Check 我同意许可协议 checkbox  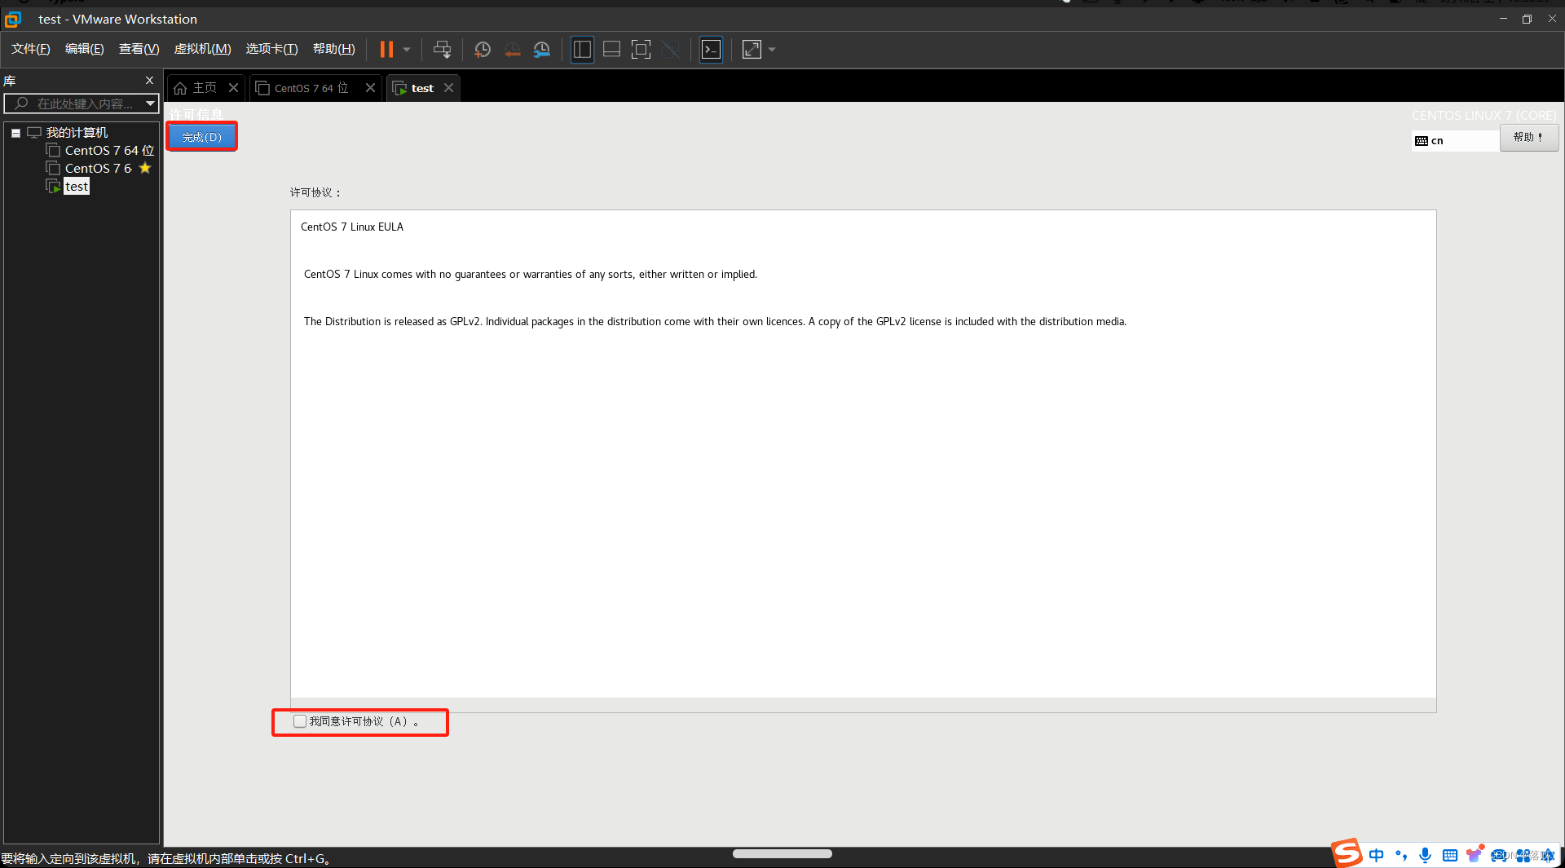click(x=300, y=721)
